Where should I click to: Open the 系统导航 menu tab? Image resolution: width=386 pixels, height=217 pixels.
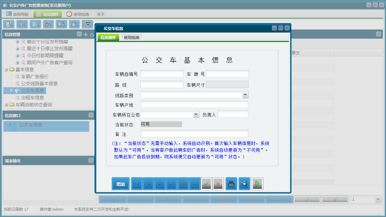point(17,14)
